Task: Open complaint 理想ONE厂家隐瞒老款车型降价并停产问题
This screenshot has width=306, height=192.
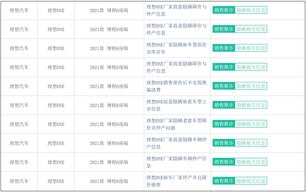Action: pyautogui.click(x=176, y=124)
